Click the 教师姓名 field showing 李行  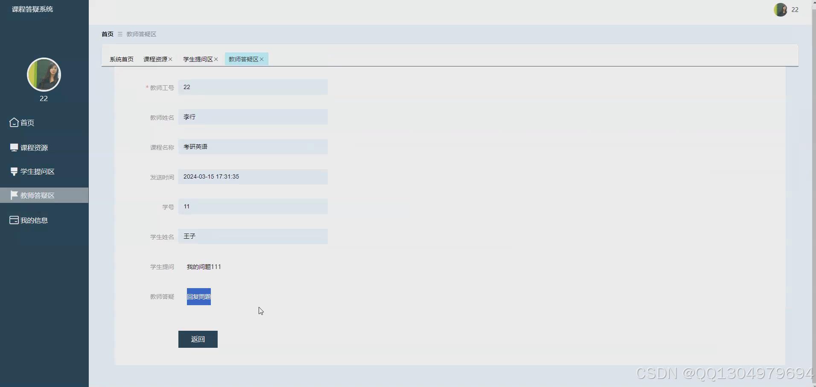tap(253, 117)
